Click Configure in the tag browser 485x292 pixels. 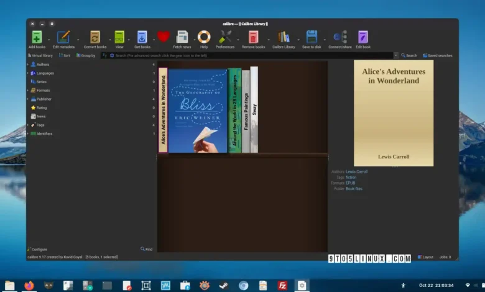point(37,249)
